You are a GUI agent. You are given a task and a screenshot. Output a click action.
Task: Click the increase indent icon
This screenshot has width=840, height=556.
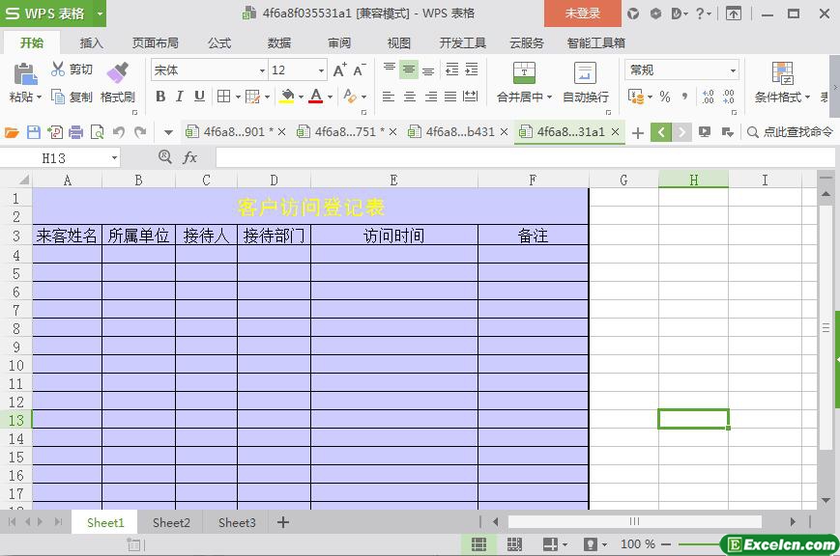[x=472, y=69]
